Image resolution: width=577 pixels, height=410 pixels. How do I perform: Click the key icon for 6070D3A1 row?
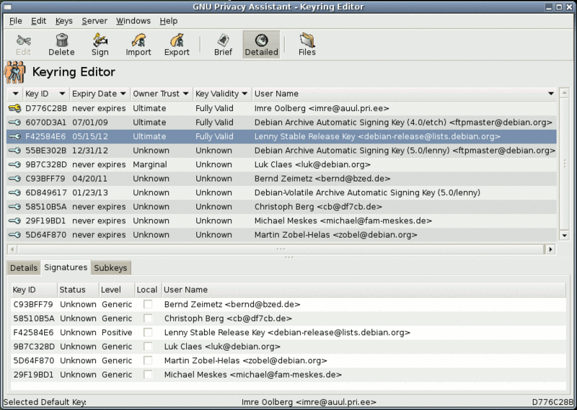(14, 122)
